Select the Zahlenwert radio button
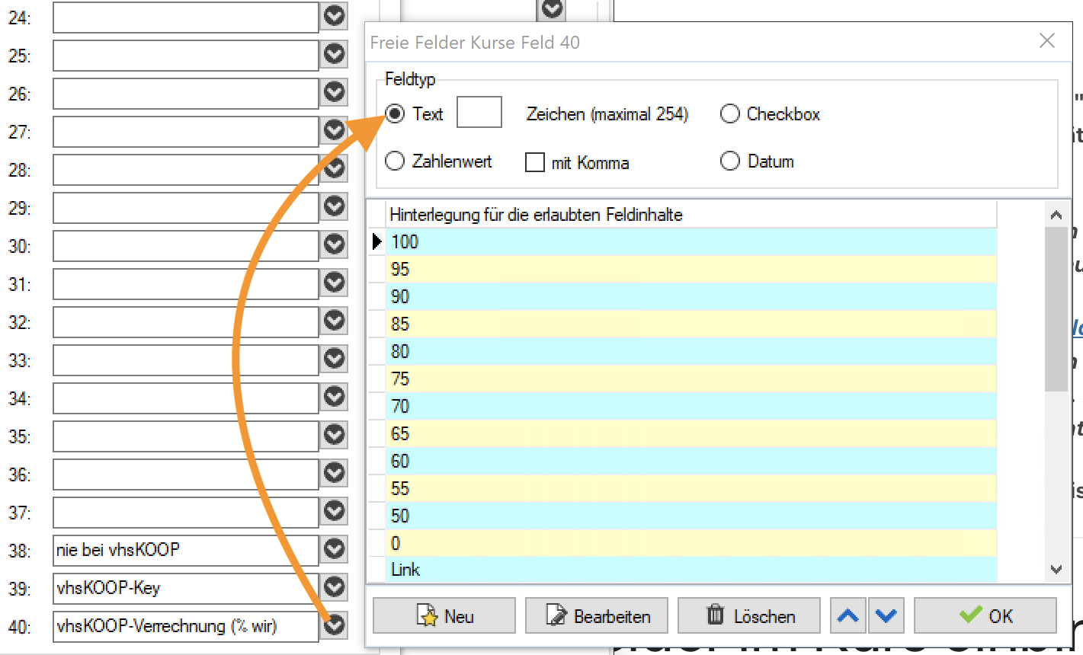 click(395, 161)
